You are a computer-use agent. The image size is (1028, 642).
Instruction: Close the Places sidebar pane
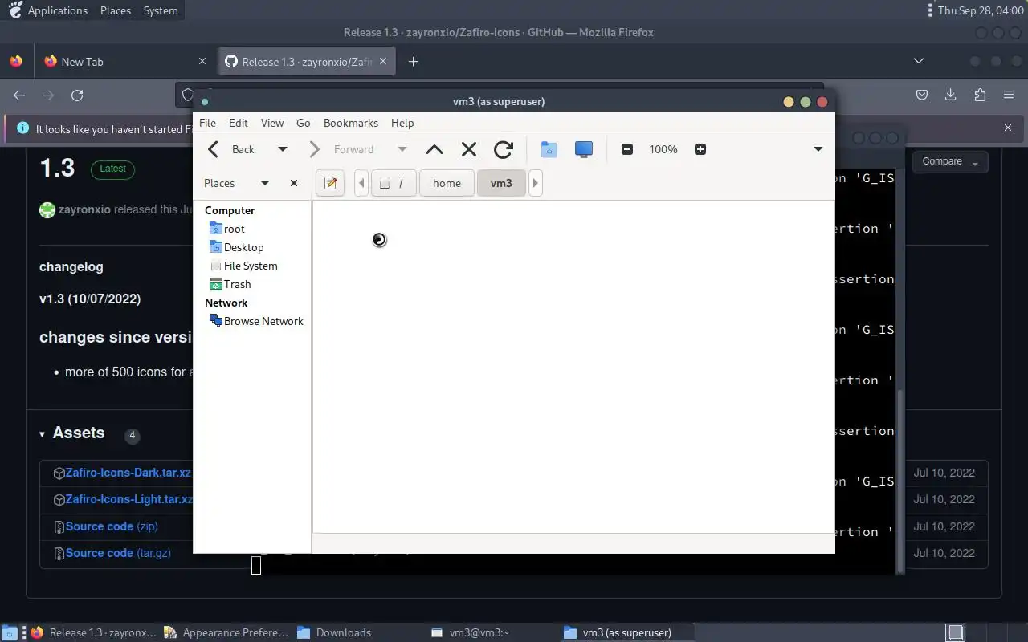pyautogui.click(x=294, y=183)
